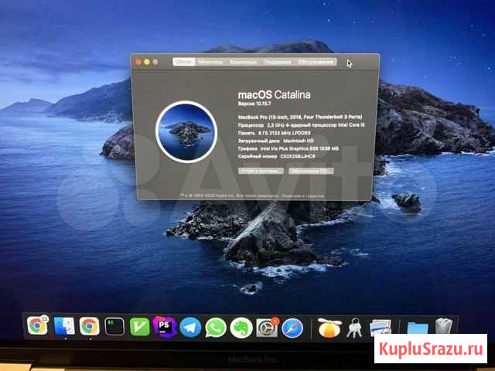Launch PhpStorm from the dock
The height and width of the screenshot is (371, 495).
click(x=165, y=326)
